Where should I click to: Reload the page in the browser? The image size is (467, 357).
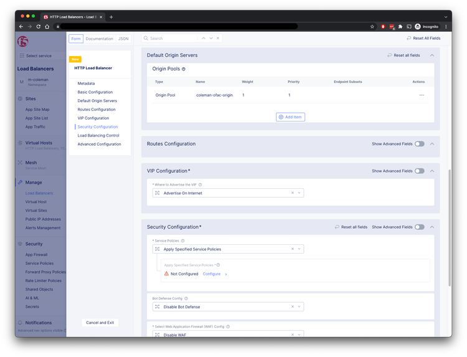39,27
